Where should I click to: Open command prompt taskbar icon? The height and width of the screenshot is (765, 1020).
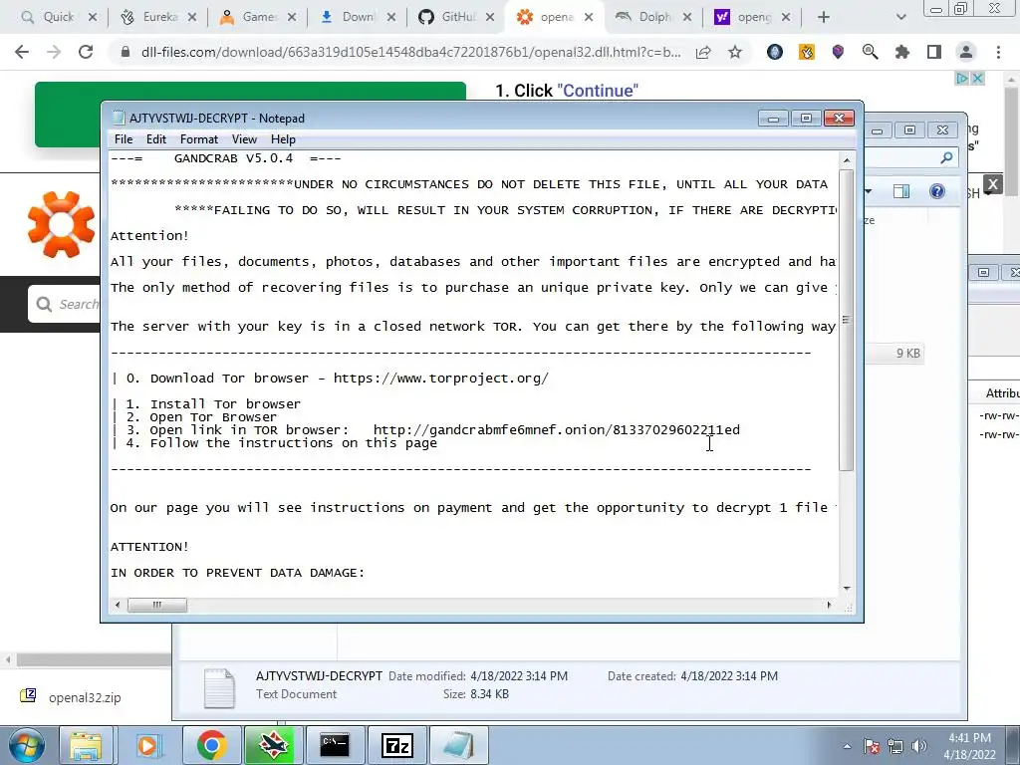pyautogui.click(x=335, y=745)
